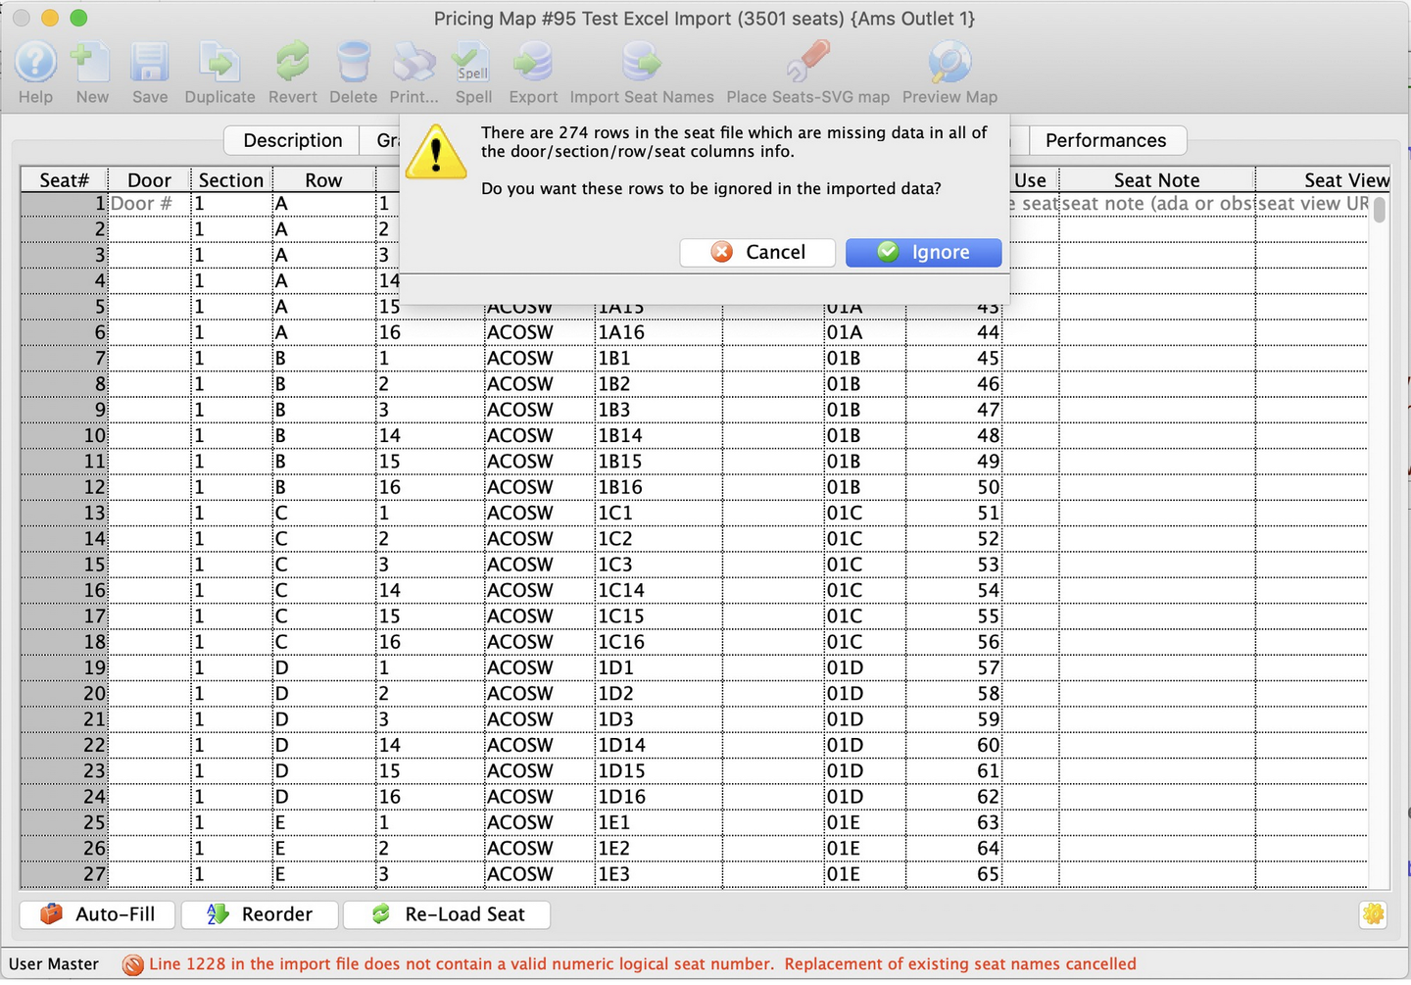This screenshot has height=985, width=1411.
Task: Select seat name cell 1B1
Action: (x=658, y=358)
